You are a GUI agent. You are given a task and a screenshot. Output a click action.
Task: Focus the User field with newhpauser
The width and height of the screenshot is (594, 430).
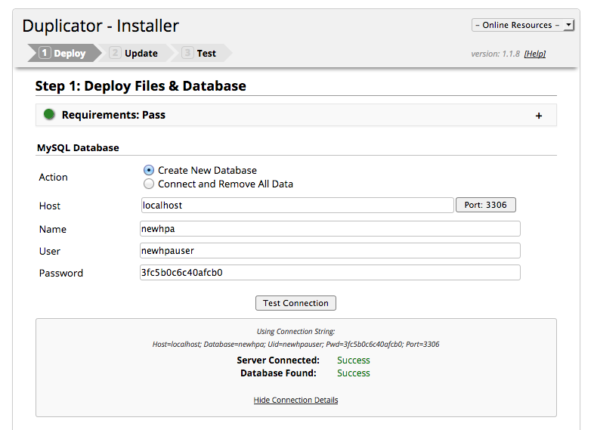(x=330, y=251)
